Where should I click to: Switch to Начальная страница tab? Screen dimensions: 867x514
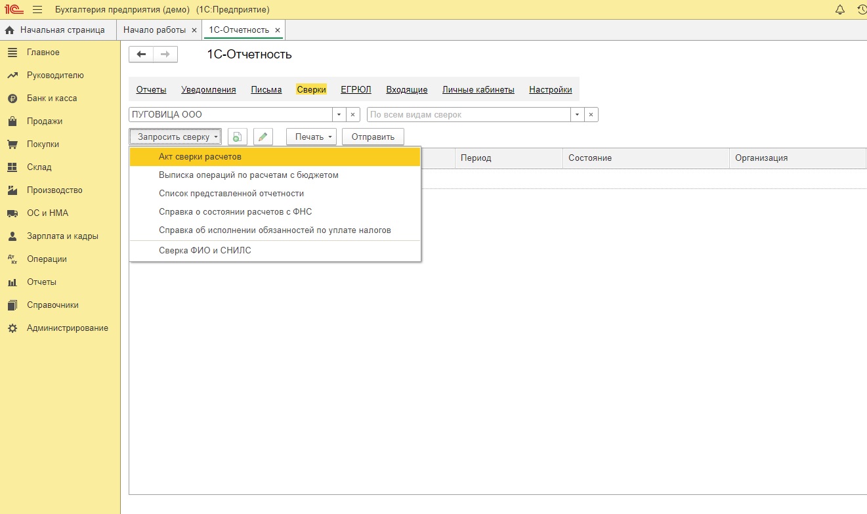tap(58, 30)
